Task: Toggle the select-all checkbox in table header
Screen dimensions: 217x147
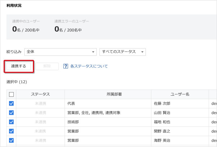Action: point(11,94)
